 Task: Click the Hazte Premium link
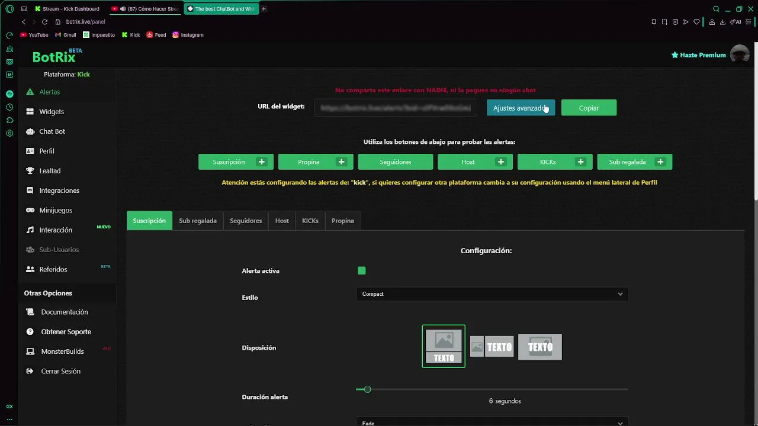click(x=698, y=55)
